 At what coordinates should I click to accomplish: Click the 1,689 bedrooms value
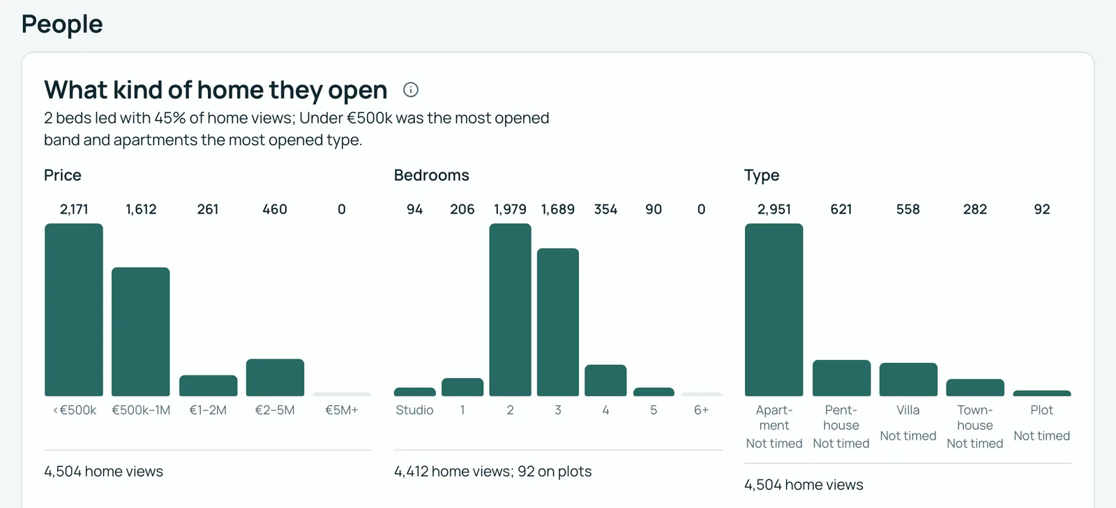tap(558, 209)
